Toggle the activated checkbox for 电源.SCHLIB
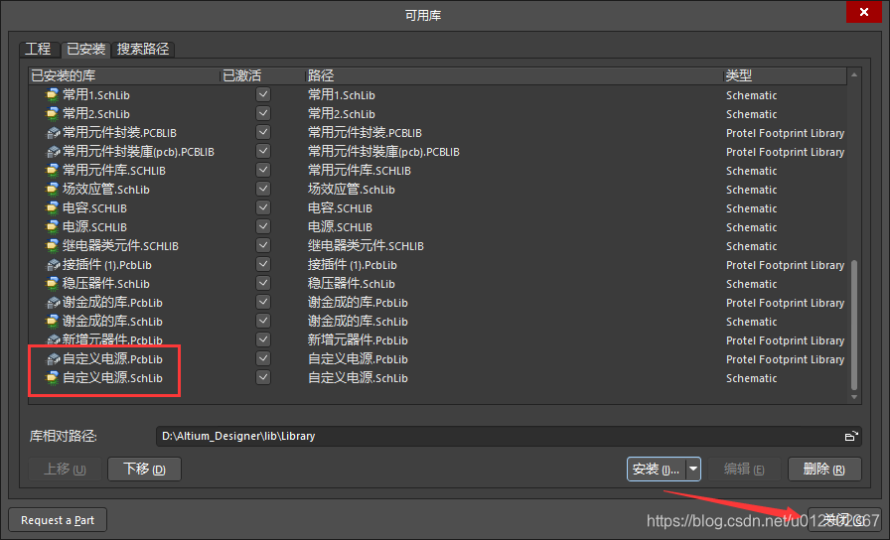Screen dimensions: 890x540 tap(263, 227)
